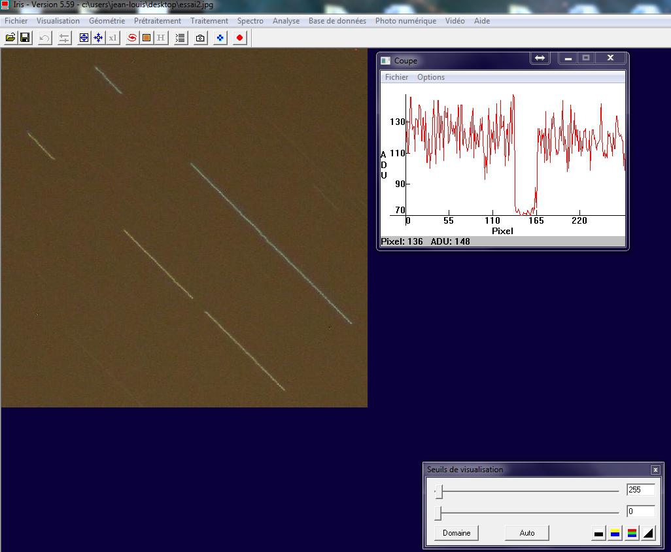Click the blue crosshair target toolbar icon
This screenshot has width=671, height=552.
click(84, 38)
